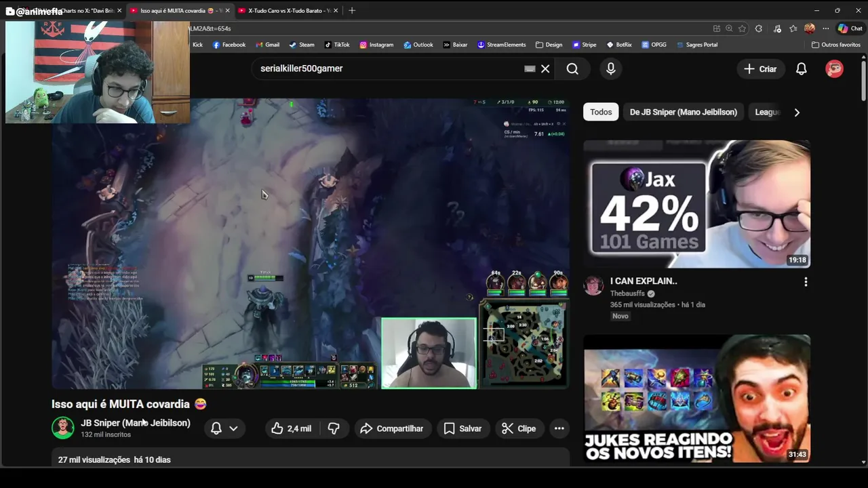Open Thebausffs channel name link

[627, 293]
